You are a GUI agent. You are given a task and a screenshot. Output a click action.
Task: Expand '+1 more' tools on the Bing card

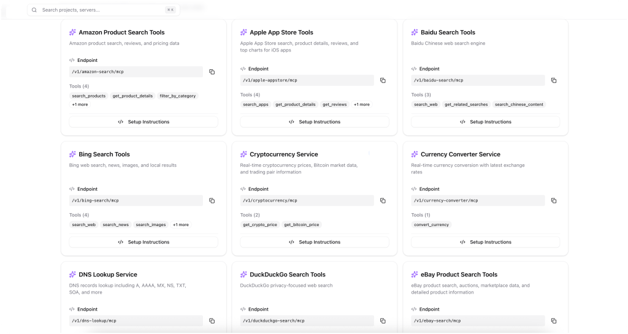[181, 225]
